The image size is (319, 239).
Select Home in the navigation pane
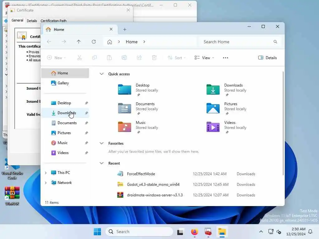[65, 73]
